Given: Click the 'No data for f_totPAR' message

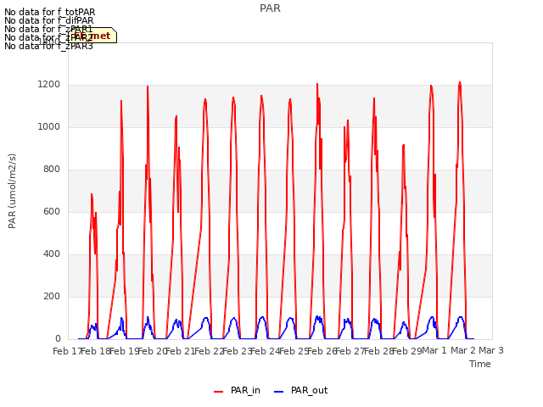Looking at the screenshot, I should (x=49, y=12).
